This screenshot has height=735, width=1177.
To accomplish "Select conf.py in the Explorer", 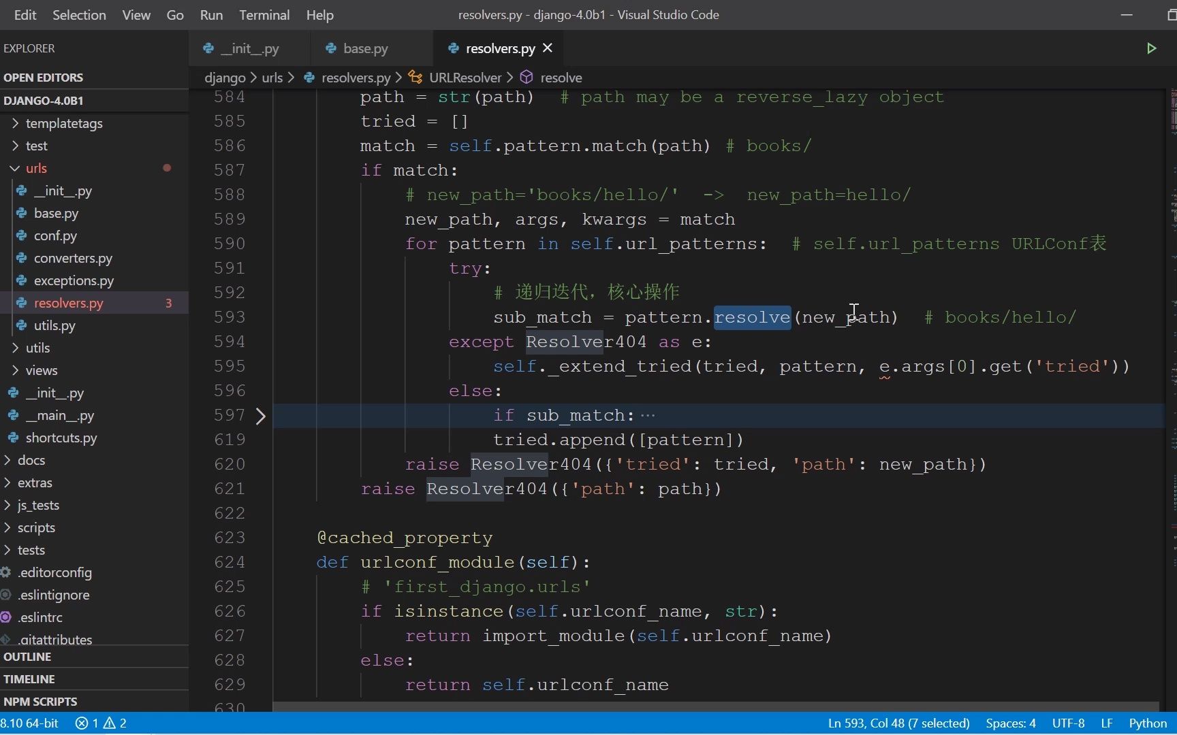I will pos(54,235).
